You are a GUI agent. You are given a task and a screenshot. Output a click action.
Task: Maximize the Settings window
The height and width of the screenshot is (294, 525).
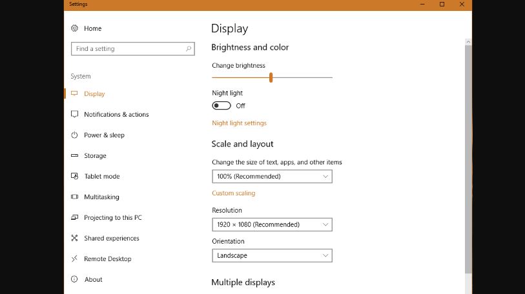tap(442, 5)
